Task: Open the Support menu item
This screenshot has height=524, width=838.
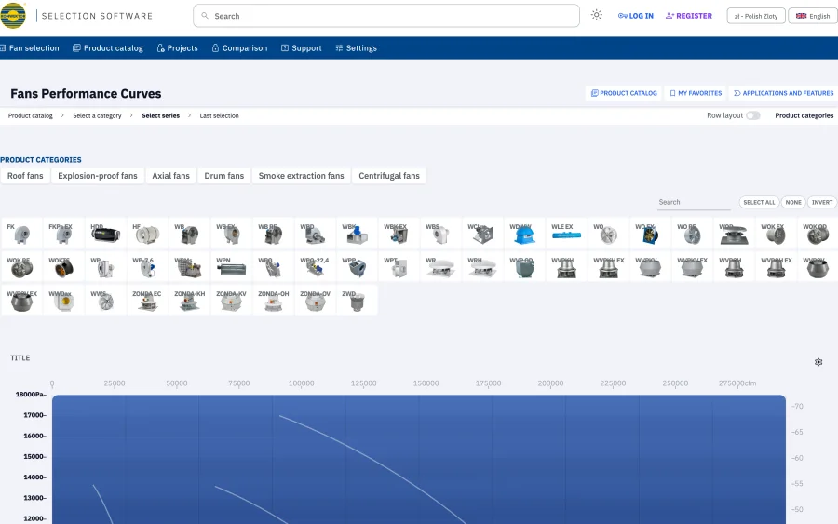Action: coord(302,48)
